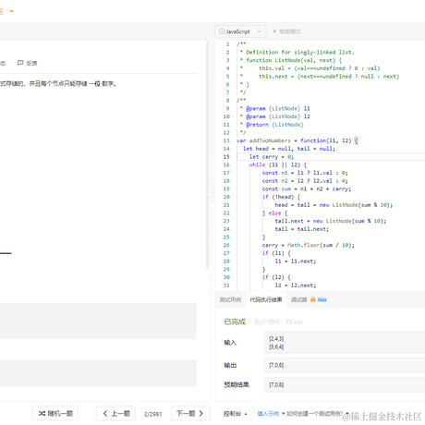Click the 输入 input values box

[x=345, y=342]
